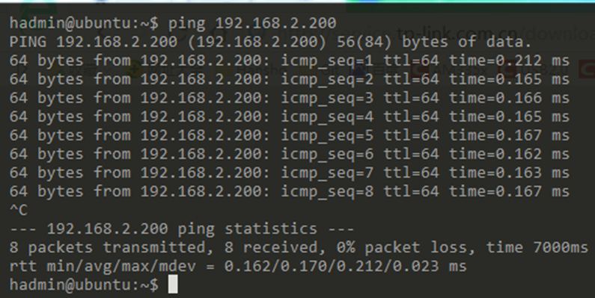Click the icmp_seq=1 reply line
The width and height of the screenshot is (595, 298).
click(290, 60)
